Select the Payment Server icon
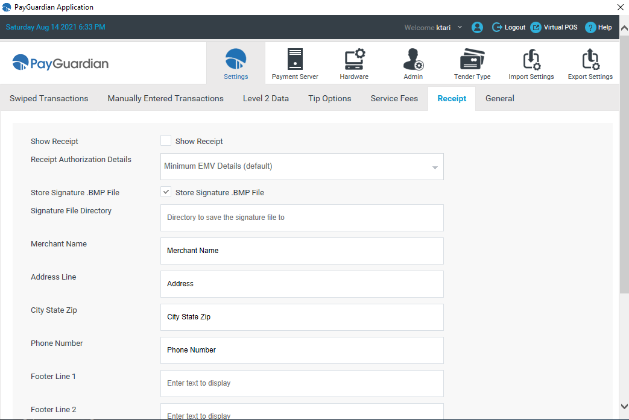The height and width of the screenshot is (420, 629). pyautogui.click(x=294, y=63)
